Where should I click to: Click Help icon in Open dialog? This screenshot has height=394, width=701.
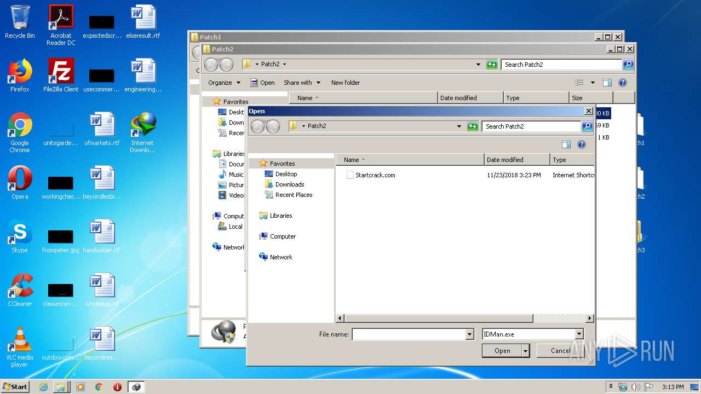[582, 144]
